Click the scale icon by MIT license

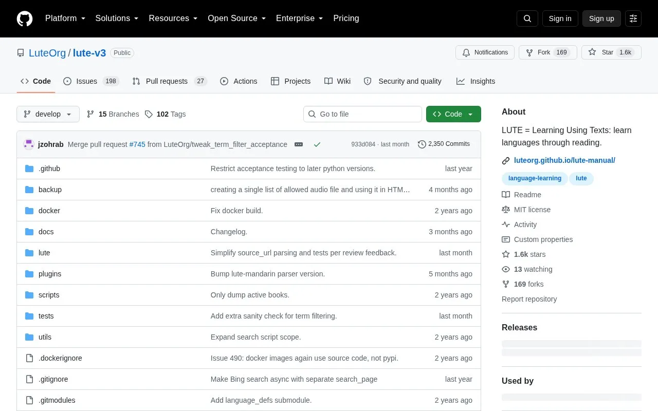506,210
